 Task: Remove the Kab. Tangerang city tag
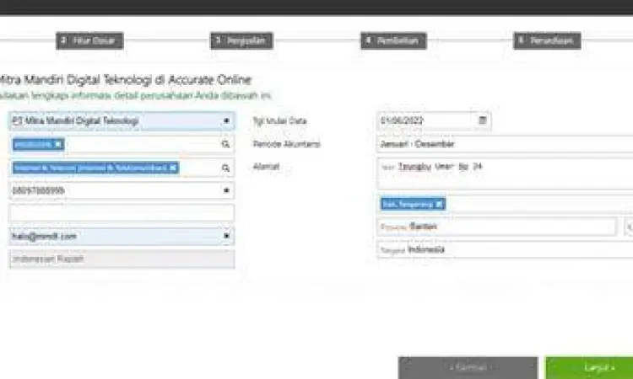click(439, 204)
